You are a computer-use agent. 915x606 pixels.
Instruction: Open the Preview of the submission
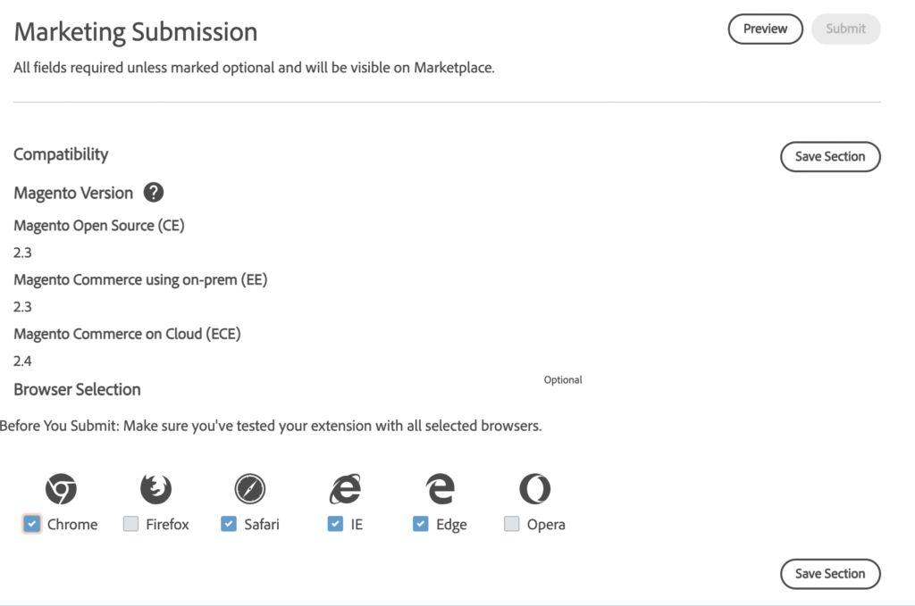[765, 29]
